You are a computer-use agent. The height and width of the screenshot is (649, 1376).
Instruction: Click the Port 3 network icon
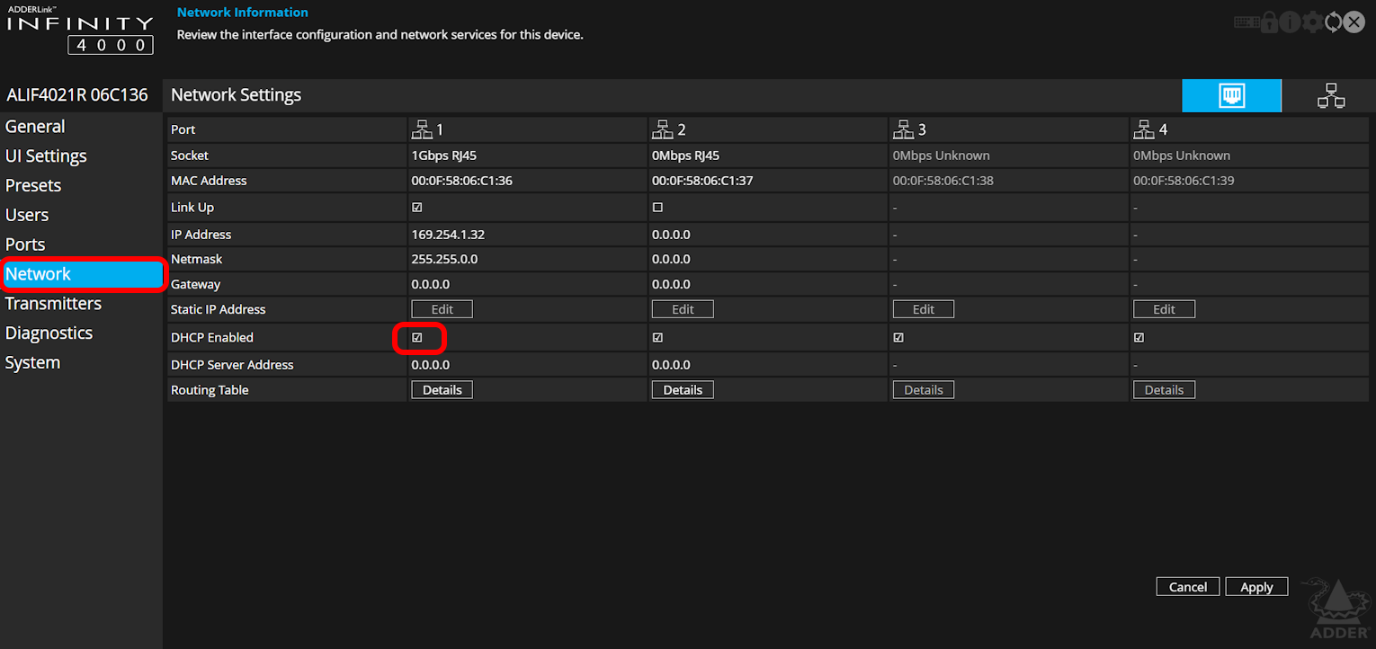pos(903,129)
